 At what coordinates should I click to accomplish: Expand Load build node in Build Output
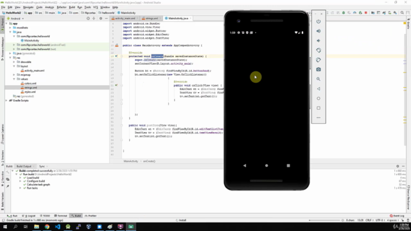[x=20, y=178]
